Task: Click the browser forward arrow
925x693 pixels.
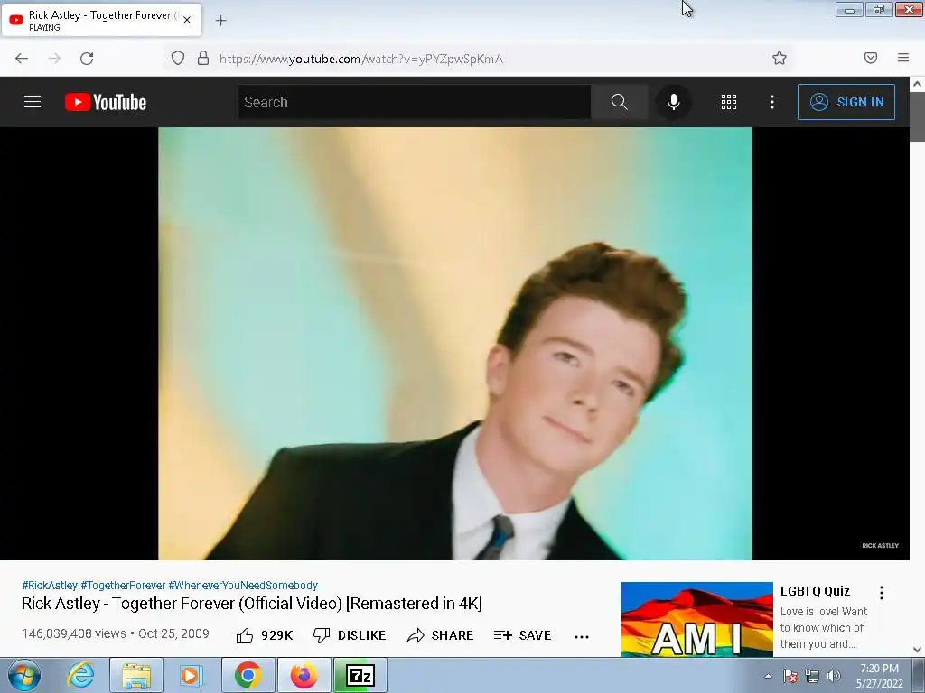Action: point(54,59)
